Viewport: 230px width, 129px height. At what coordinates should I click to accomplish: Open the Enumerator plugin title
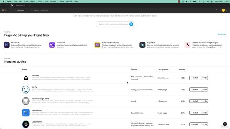click(61, 43)
